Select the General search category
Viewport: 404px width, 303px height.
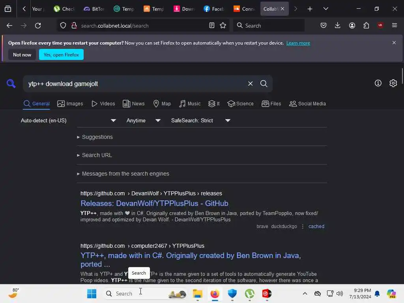point(36,104)
